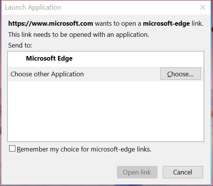Click the underlined C on Choose... button
The width and height of the screenshot is (213, 186).
tap(169, 74)
